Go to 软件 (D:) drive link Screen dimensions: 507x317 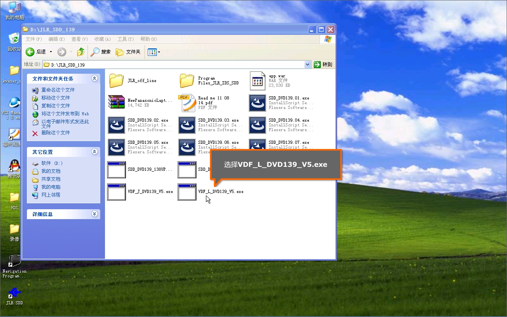(x=52, y=163)
